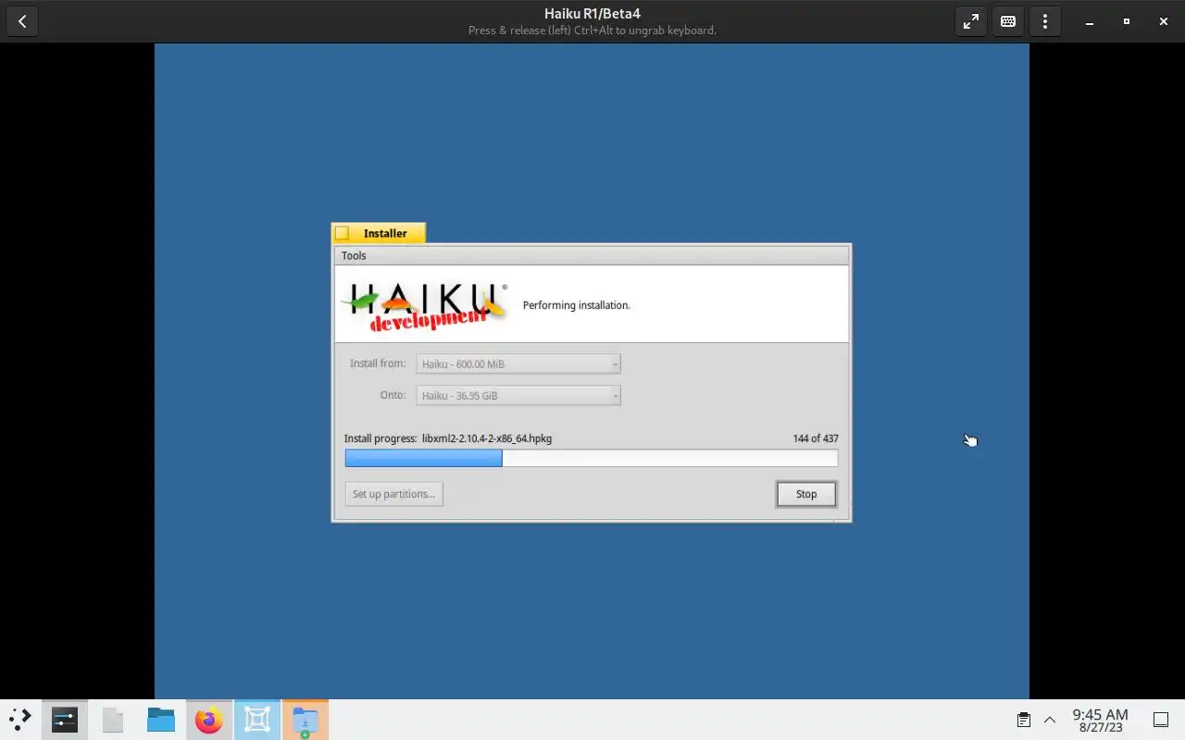Click the libxml2 package name text

pos(487,438)
